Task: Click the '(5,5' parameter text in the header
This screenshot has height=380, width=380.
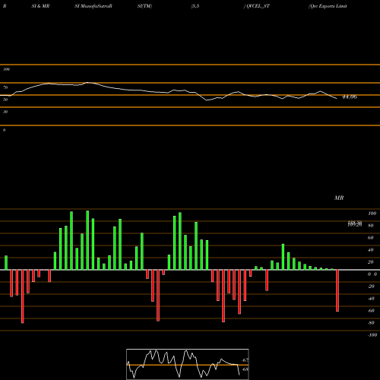Action: point(195,6)
